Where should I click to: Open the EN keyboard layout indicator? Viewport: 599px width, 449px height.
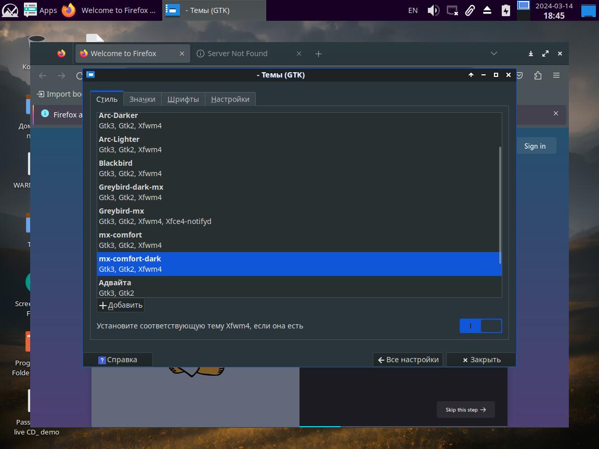pos(413,10)
